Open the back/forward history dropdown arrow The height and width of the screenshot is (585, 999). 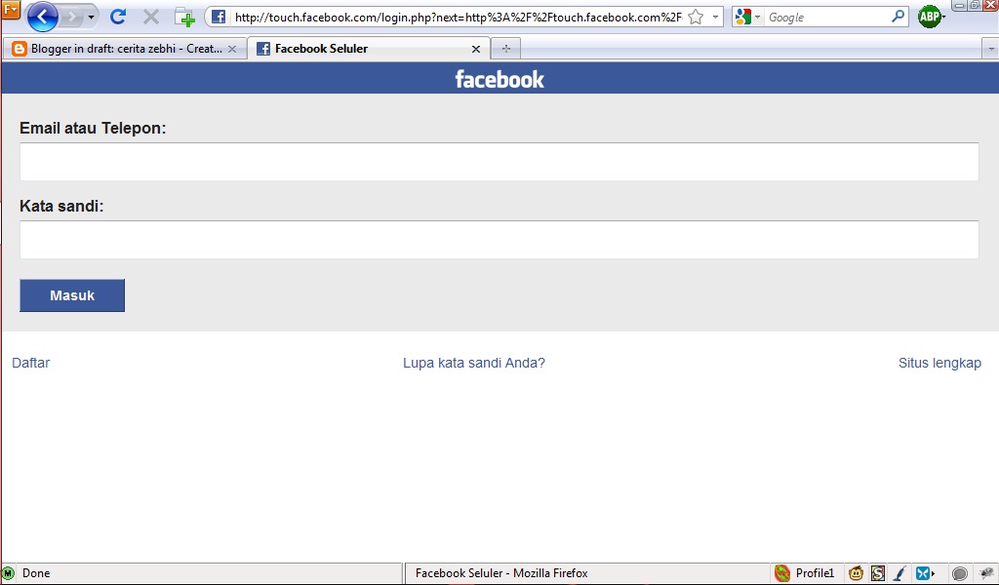tap(91, 18)
